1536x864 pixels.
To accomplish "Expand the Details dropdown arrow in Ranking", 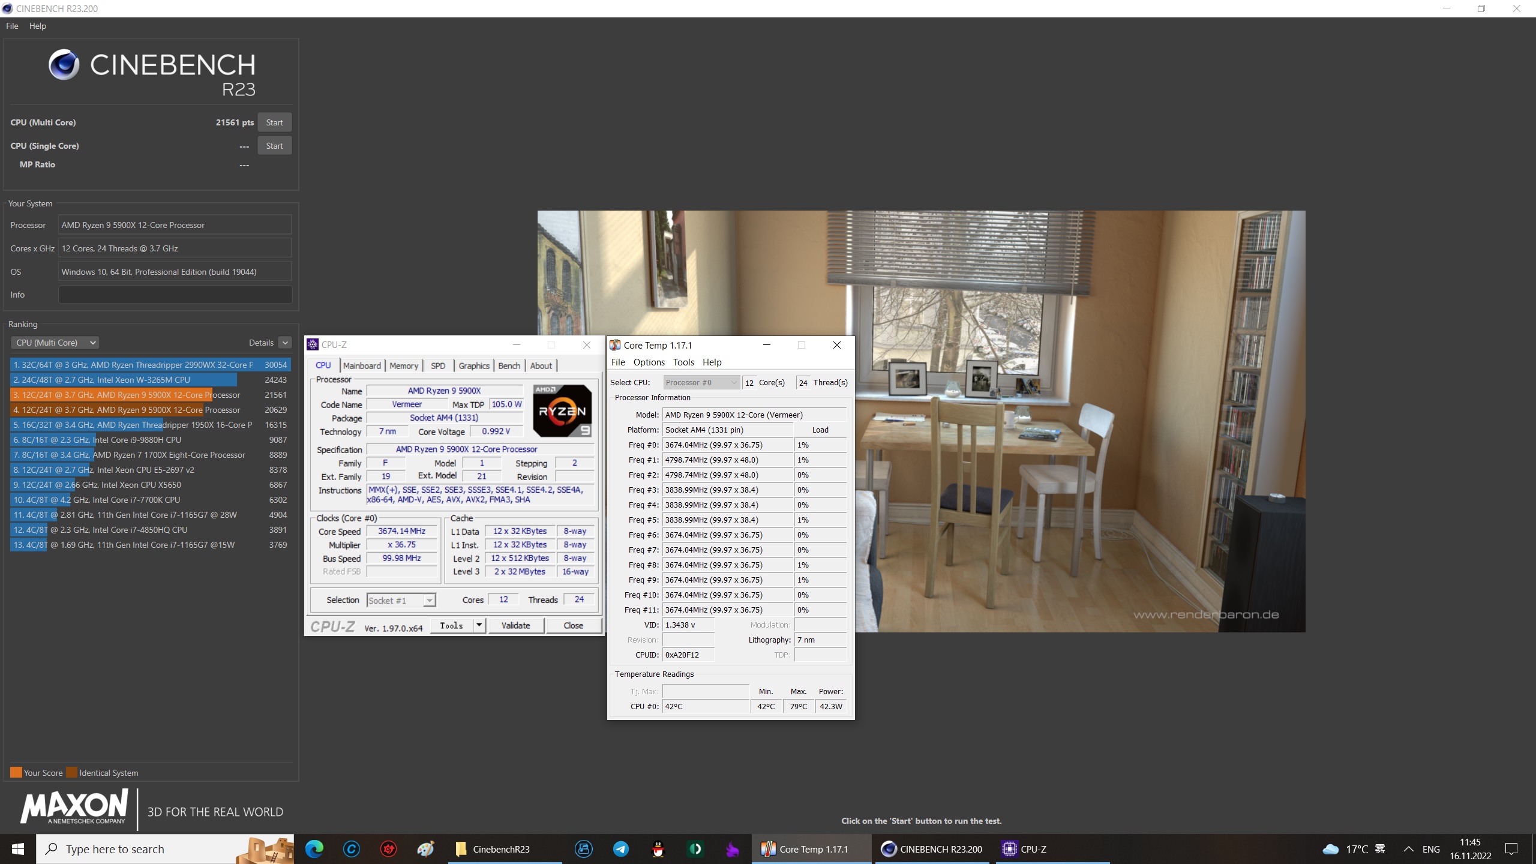I will pos(285,343).
